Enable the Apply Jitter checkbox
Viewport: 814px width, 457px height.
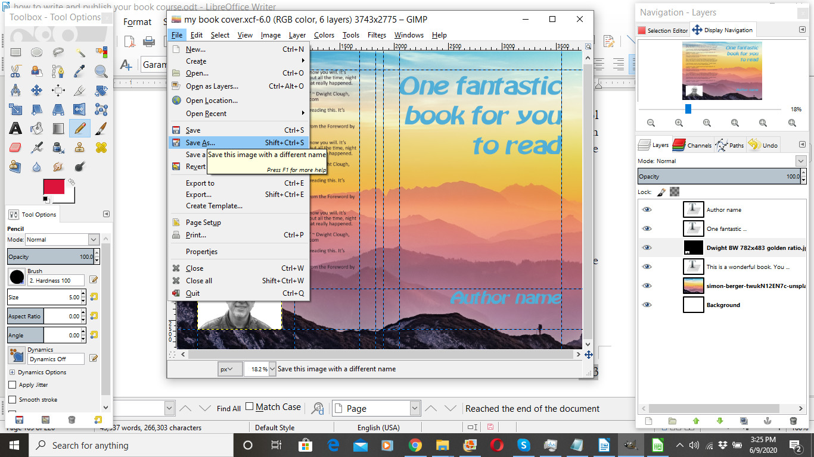tap(13, 385)
